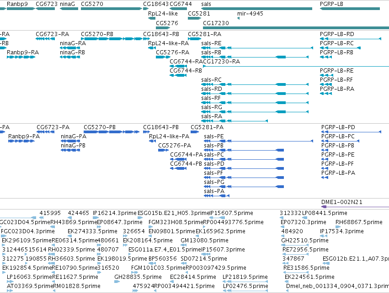389x293 pixels.
Task: Click the ninaG gene feature
Action: tap(69, 9)
